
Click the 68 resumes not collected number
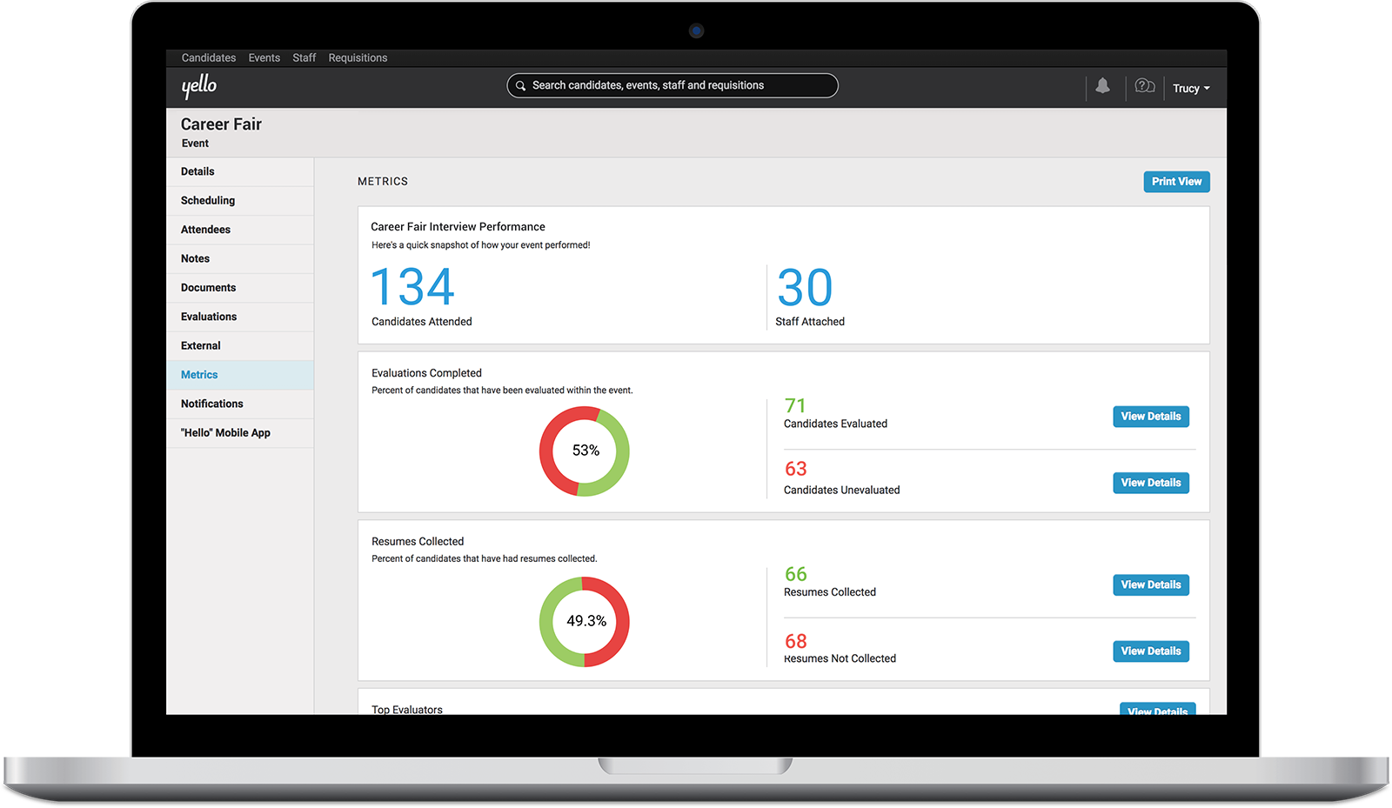tap(796, 641)
